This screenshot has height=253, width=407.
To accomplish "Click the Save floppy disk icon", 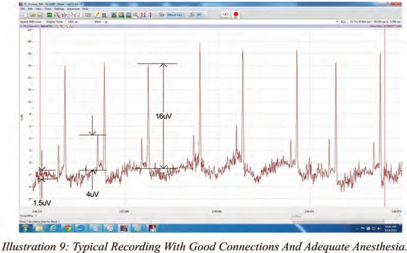I will point(40,15).
